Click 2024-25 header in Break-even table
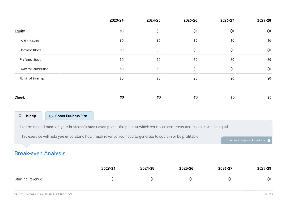 (147, 169)
